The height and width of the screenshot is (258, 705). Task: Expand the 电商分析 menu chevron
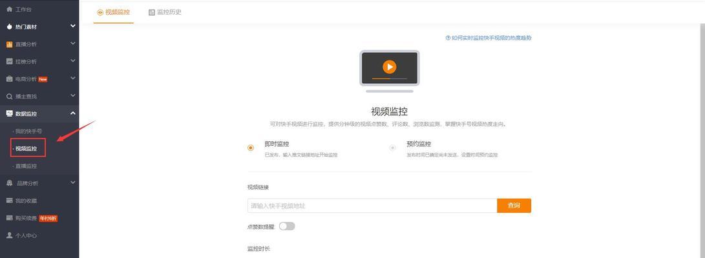click(x=73, y=79)
